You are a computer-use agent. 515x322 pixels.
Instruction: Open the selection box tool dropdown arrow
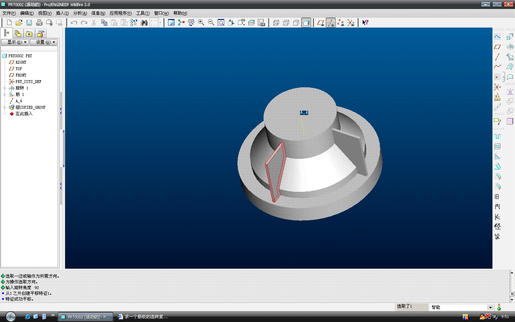pyautogui.click(x=160, y=23)
